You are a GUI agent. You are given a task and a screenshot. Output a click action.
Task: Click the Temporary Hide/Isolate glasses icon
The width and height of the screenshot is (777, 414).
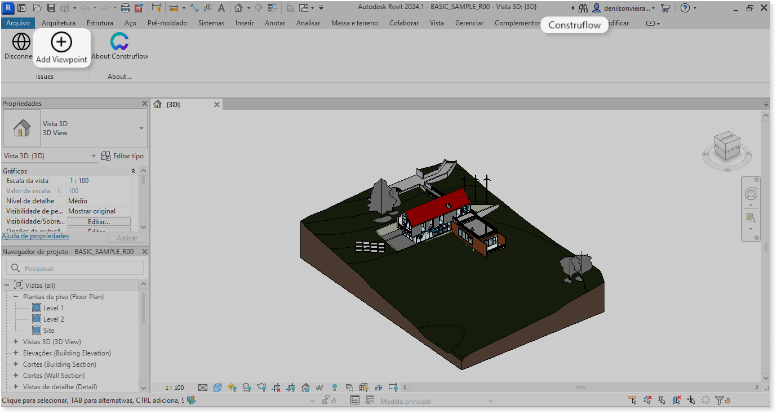pyautogui.click(x=319, y=388)
